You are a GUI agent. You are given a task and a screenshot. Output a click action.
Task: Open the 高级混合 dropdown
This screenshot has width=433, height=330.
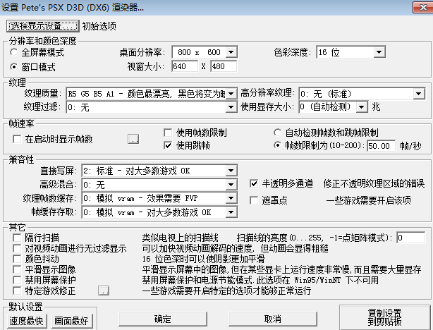coord(159,185)
